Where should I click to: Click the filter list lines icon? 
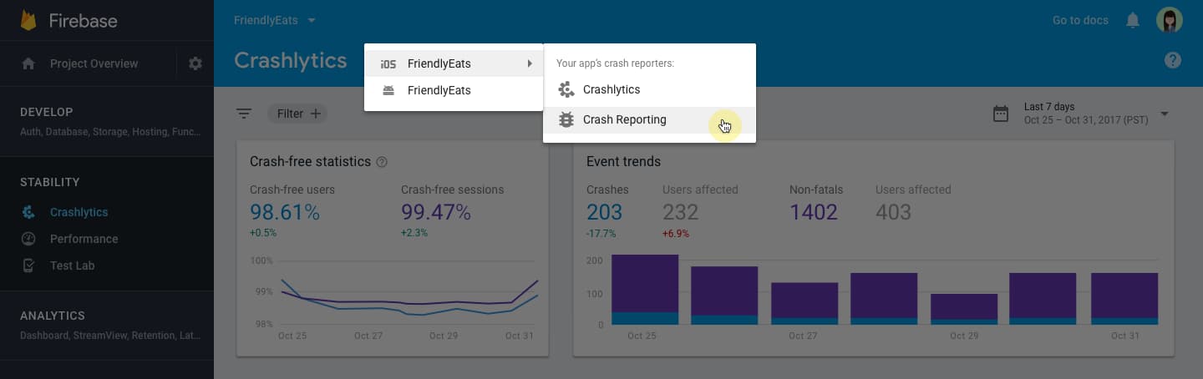244,114
